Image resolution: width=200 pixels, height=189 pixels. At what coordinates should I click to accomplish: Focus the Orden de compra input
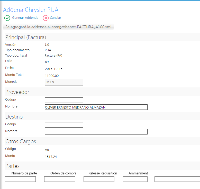tap(60, 179)
